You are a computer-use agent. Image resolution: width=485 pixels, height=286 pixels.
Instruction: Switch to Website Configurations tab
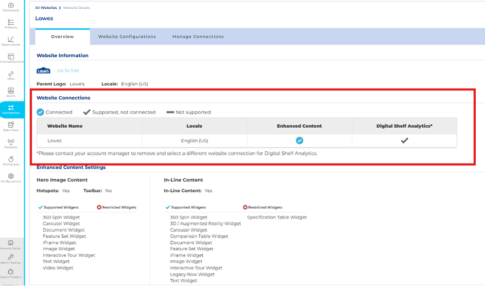[x=127, y=36]
